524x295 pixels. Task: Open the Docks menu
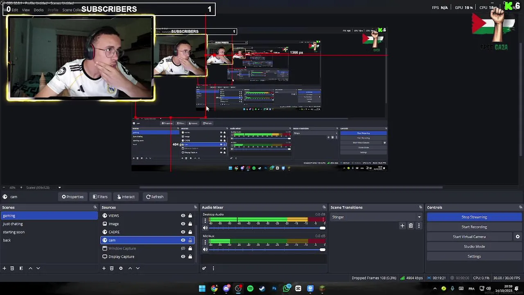pyautogui.click(x=38, y=10)
